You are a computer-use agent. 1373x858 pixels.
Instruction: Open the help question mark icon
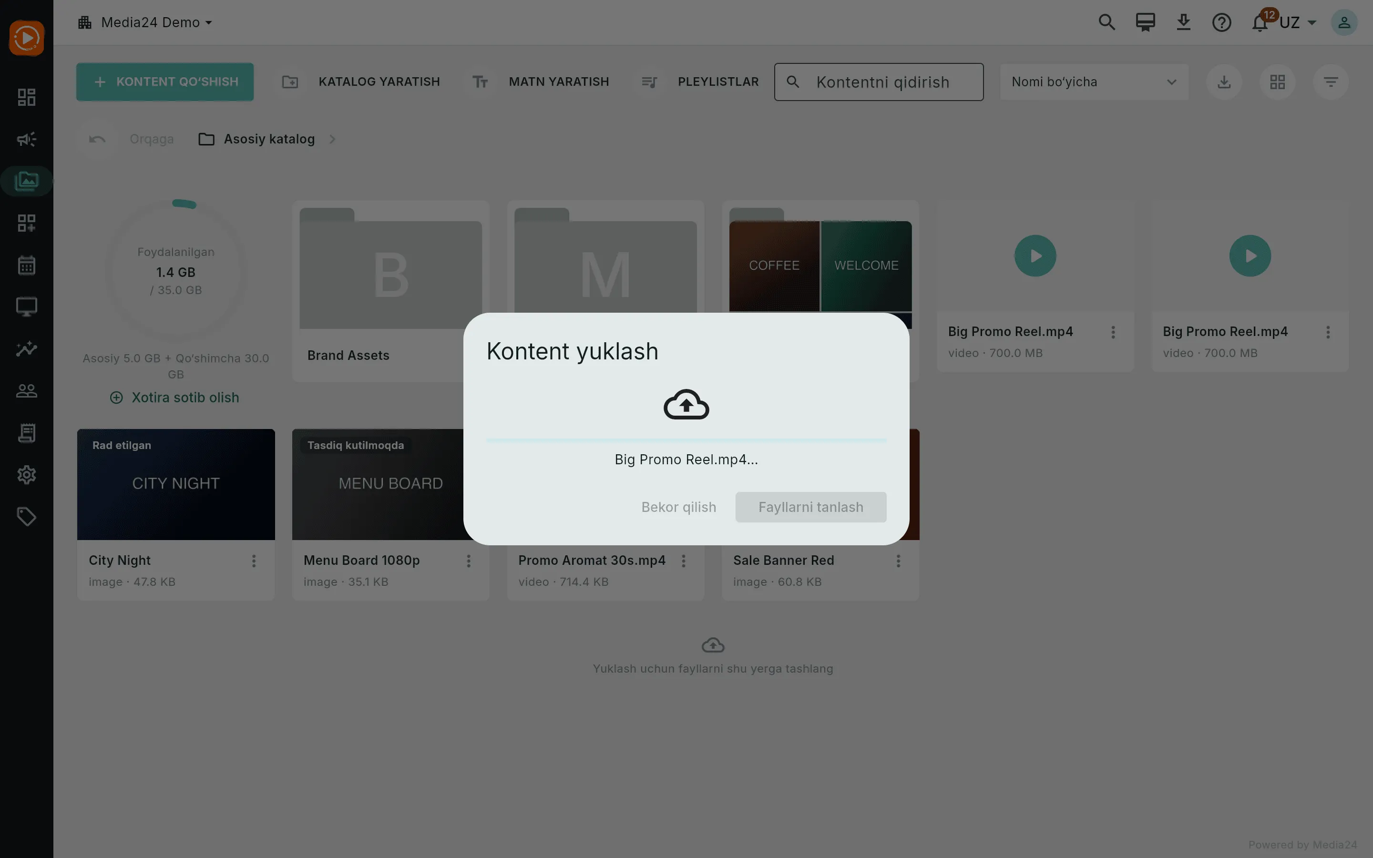(1221, 22)
